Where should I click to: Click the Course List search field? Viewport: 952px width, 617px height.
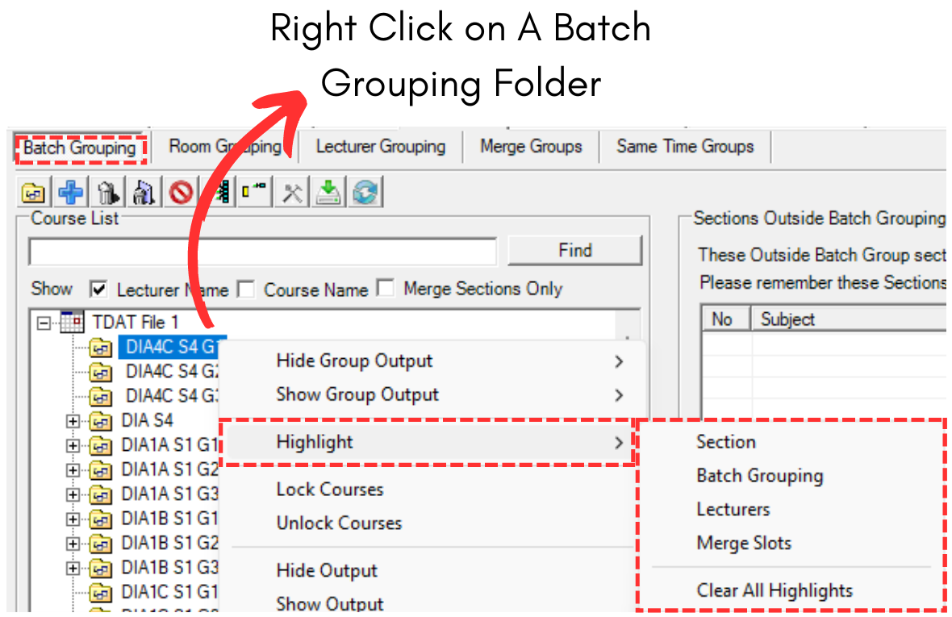[262, 252]
